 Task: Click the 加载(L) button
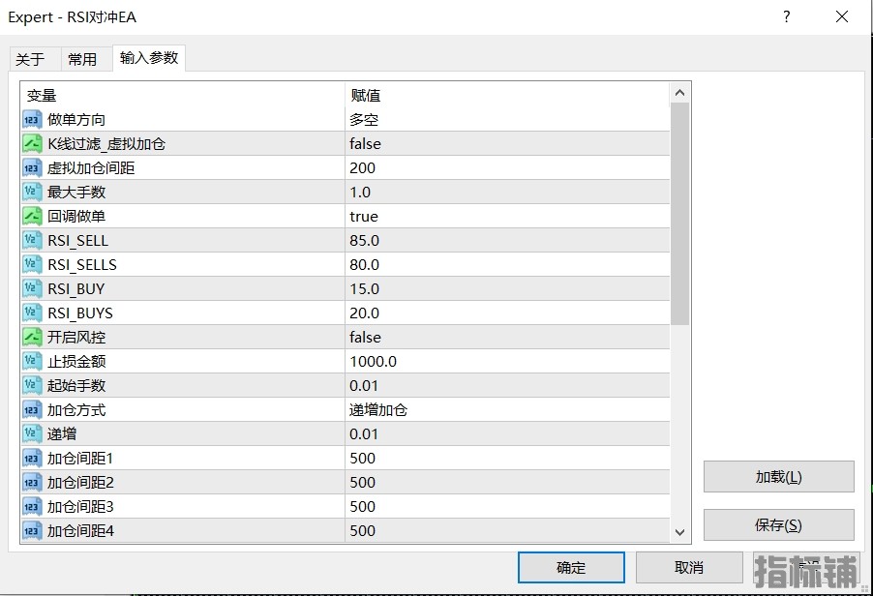[x=778, y=477]
